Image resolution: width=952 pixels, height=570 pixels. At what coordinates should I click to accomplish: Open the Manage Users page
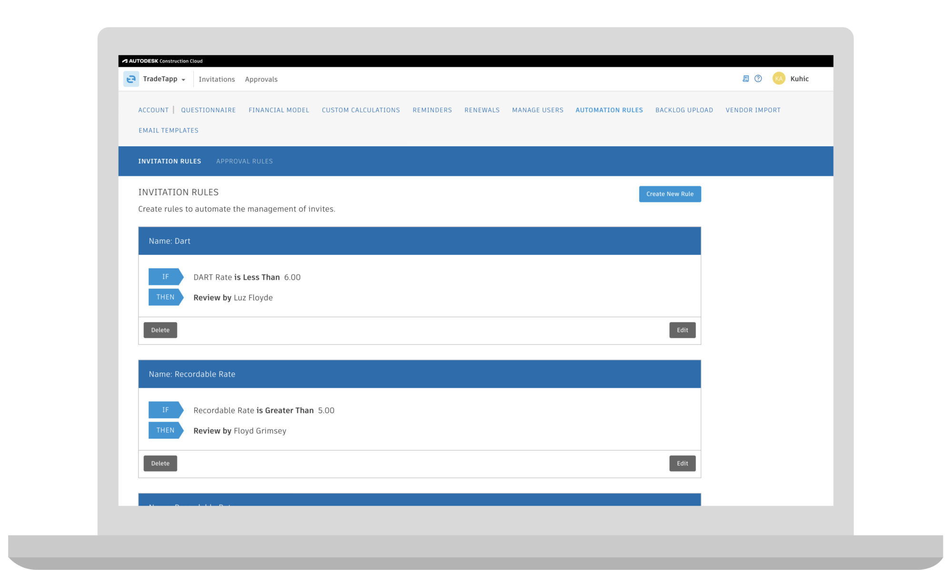[x=537, y=110]
